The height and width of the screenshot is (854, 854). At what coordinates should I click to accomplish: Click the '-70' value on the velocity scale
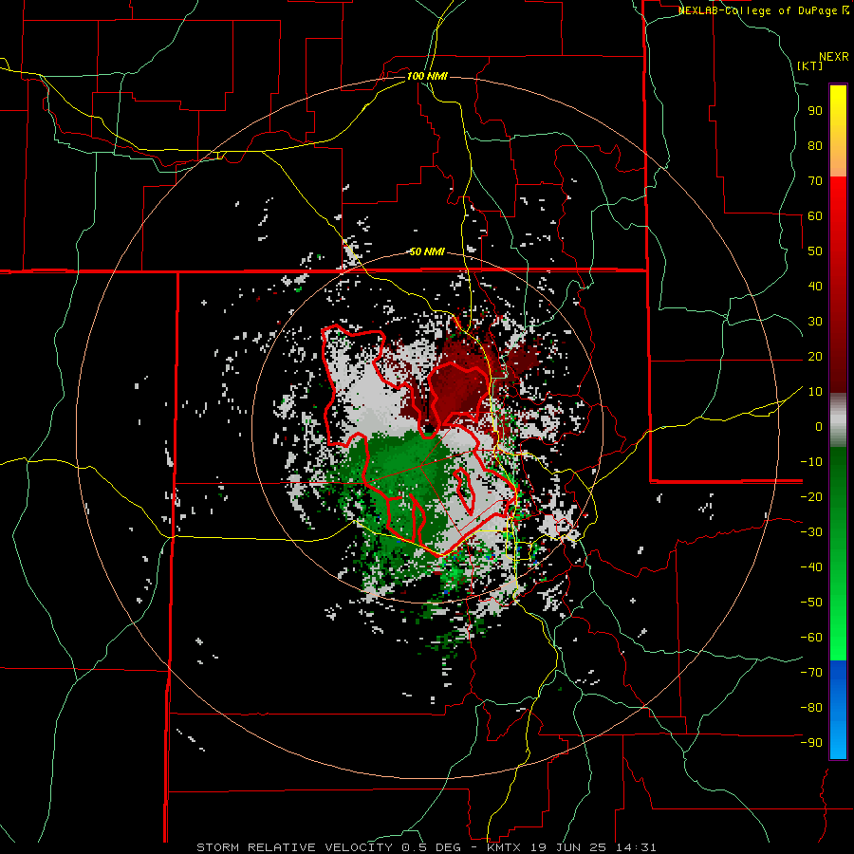(811, 673)
